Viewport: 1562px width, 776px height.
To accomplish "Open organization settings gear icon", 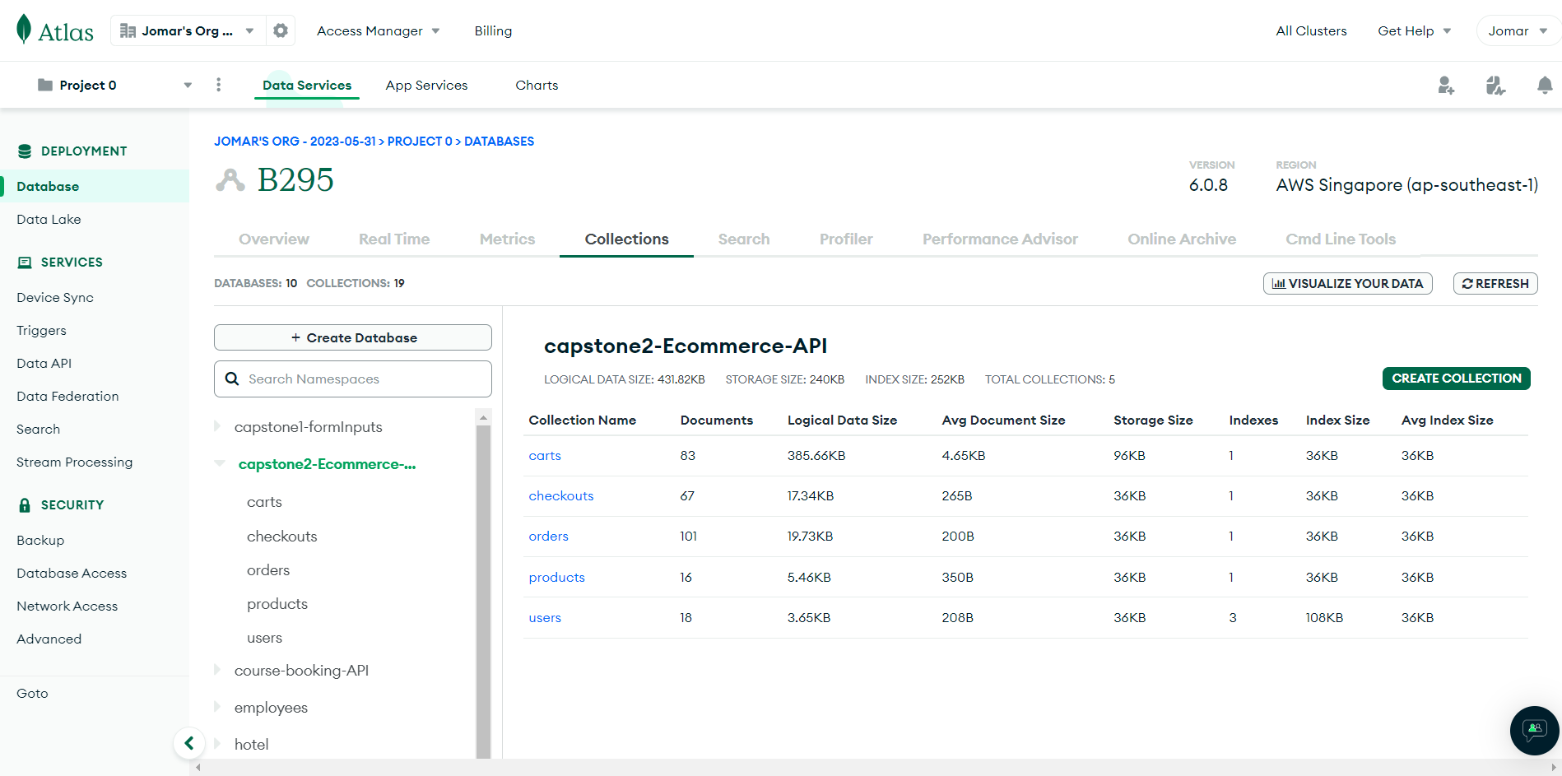I will point(281,30).
